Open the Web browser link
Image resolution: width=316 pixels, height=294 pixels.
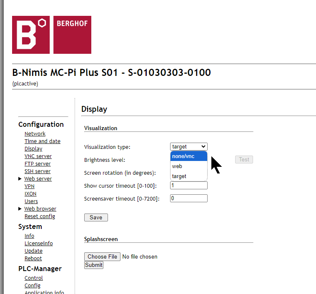click(40, 209)
